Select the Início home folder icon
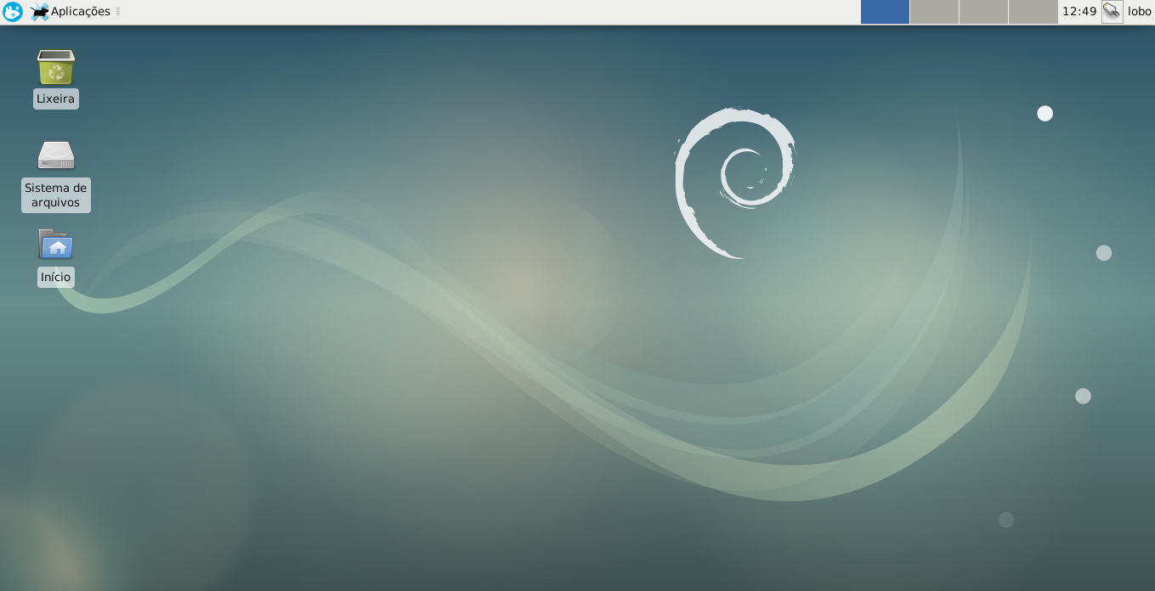The width and height of the screenshot is (1155, 591). (56, 245)
